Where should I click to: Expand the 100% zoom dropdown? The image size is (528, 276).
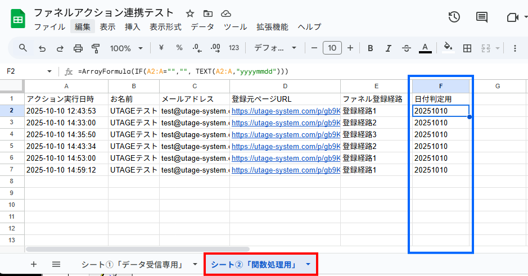tap(127, 48)
